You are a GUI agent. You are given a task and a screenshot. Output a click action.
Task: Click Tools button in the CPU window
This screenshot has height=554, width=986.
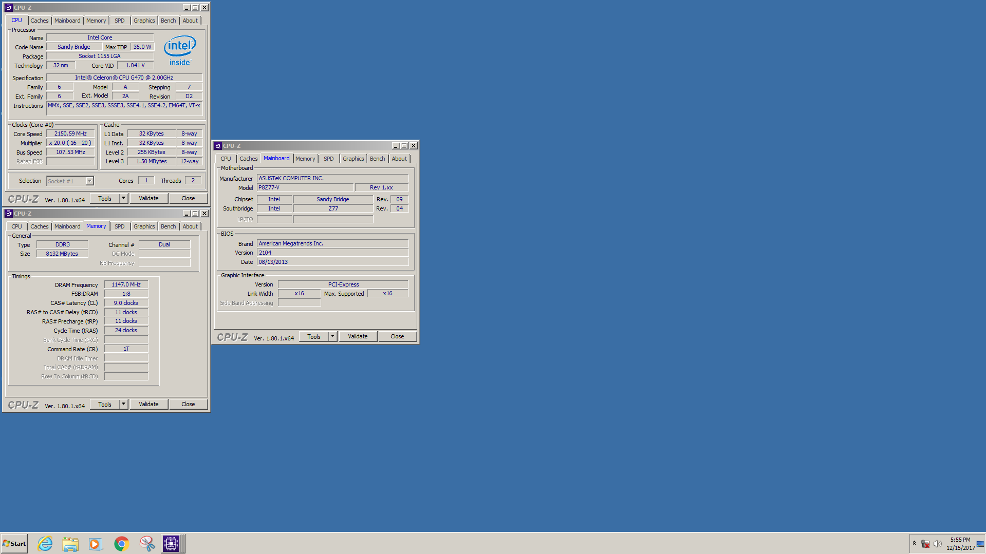(105, 198)
